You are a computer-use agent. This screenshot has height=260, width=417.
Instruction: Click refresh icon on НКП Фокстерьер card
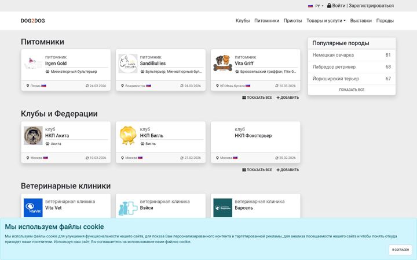tap(277, 158)
